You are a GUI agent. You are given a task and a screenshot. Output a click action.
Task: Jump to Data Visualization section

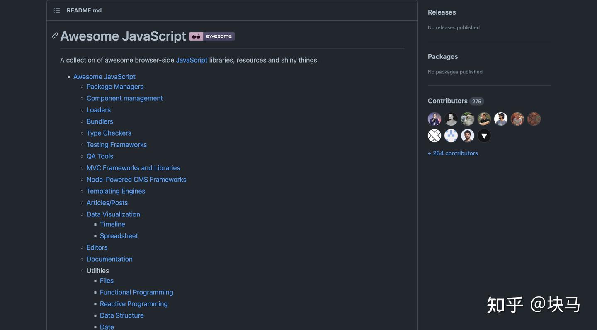[x=114, y=214]
